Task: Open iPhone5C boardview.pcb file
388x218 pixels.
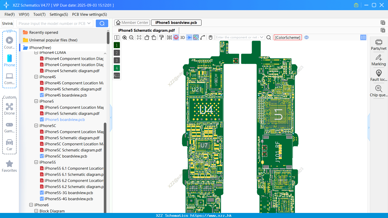Action: [66, 156]
